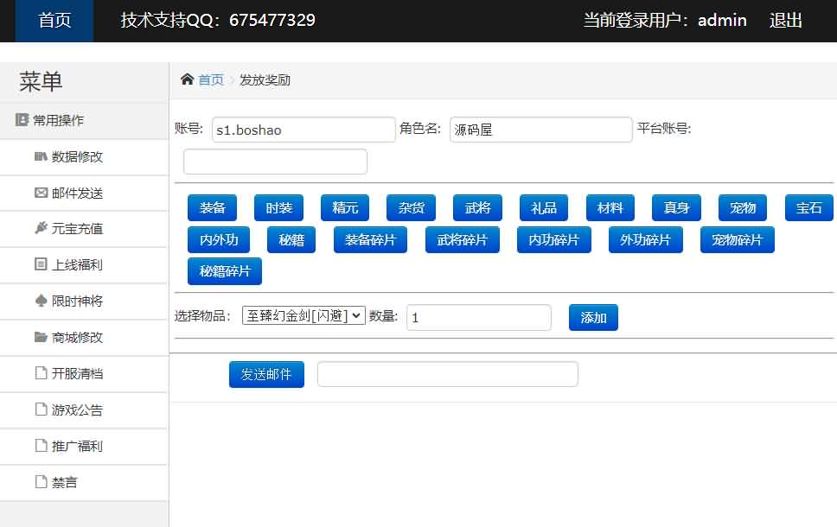Click the 添加 button to add item
The image size is (837, 527).
[593, 317]
